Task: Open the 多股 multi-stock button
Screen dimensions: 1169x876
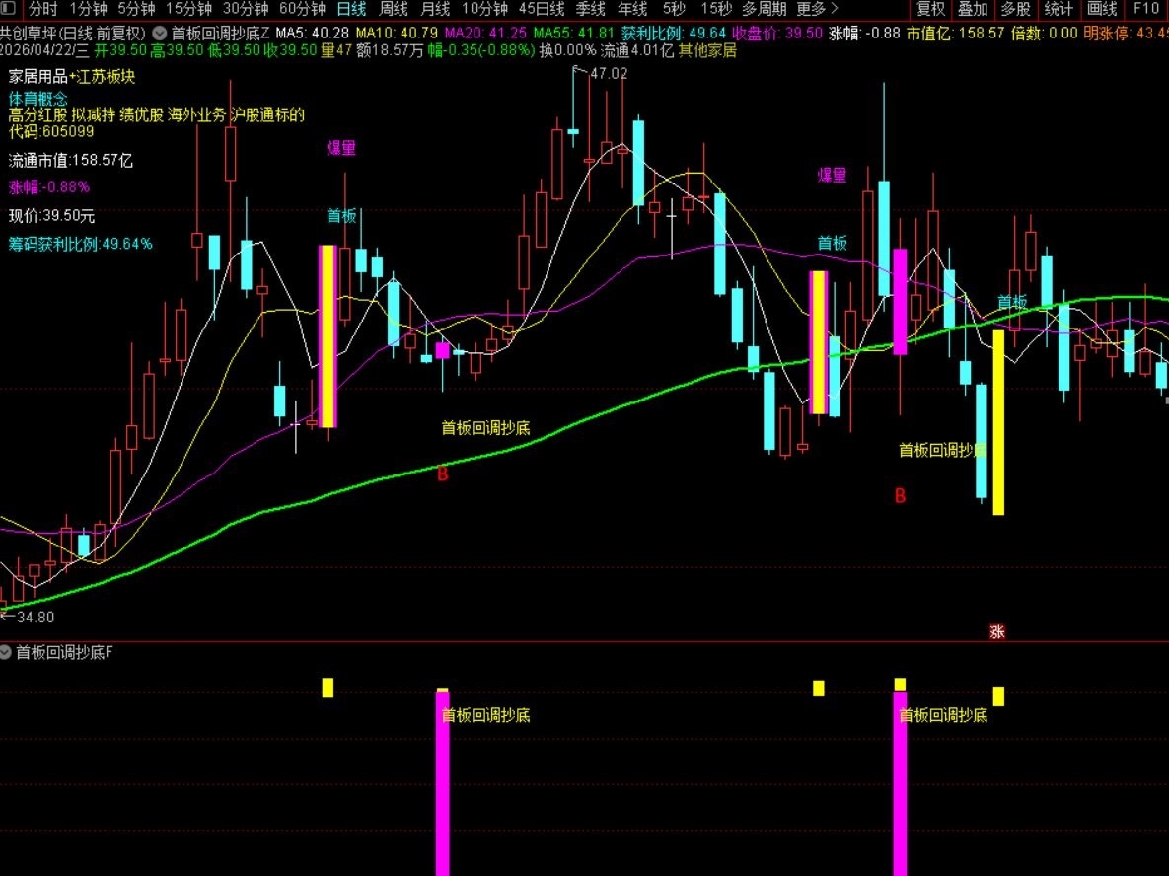Action: [1015, 9]
